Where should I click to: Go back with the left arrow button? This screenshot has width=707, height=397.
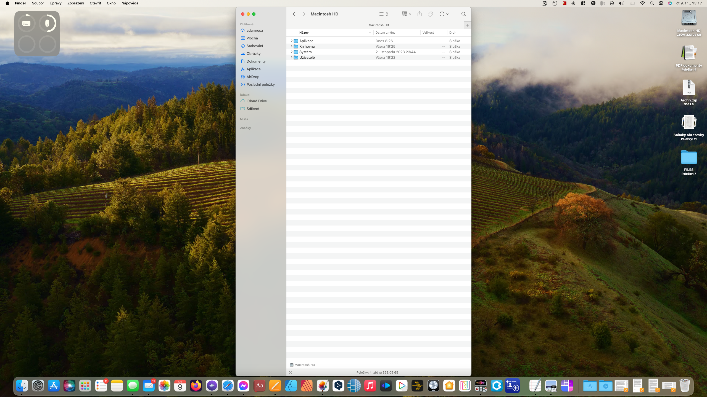pos(294,14)
